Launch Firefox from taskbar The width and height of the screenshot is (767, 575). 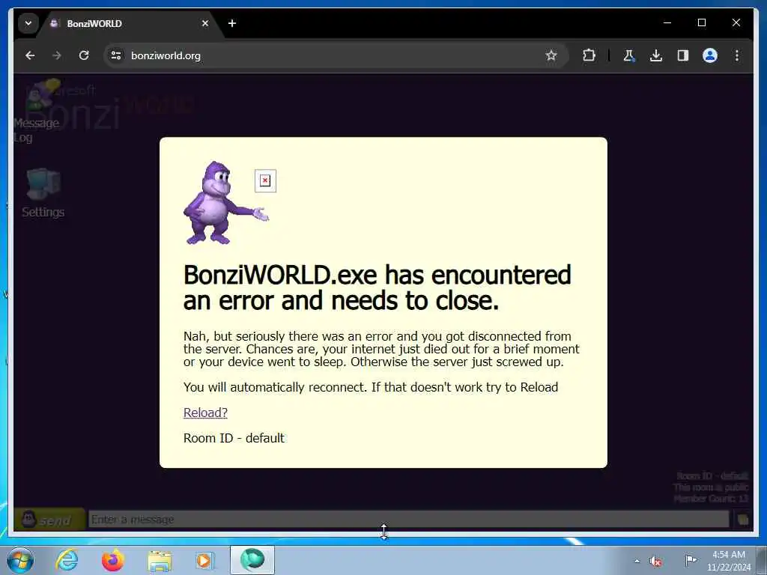point(112,560)
